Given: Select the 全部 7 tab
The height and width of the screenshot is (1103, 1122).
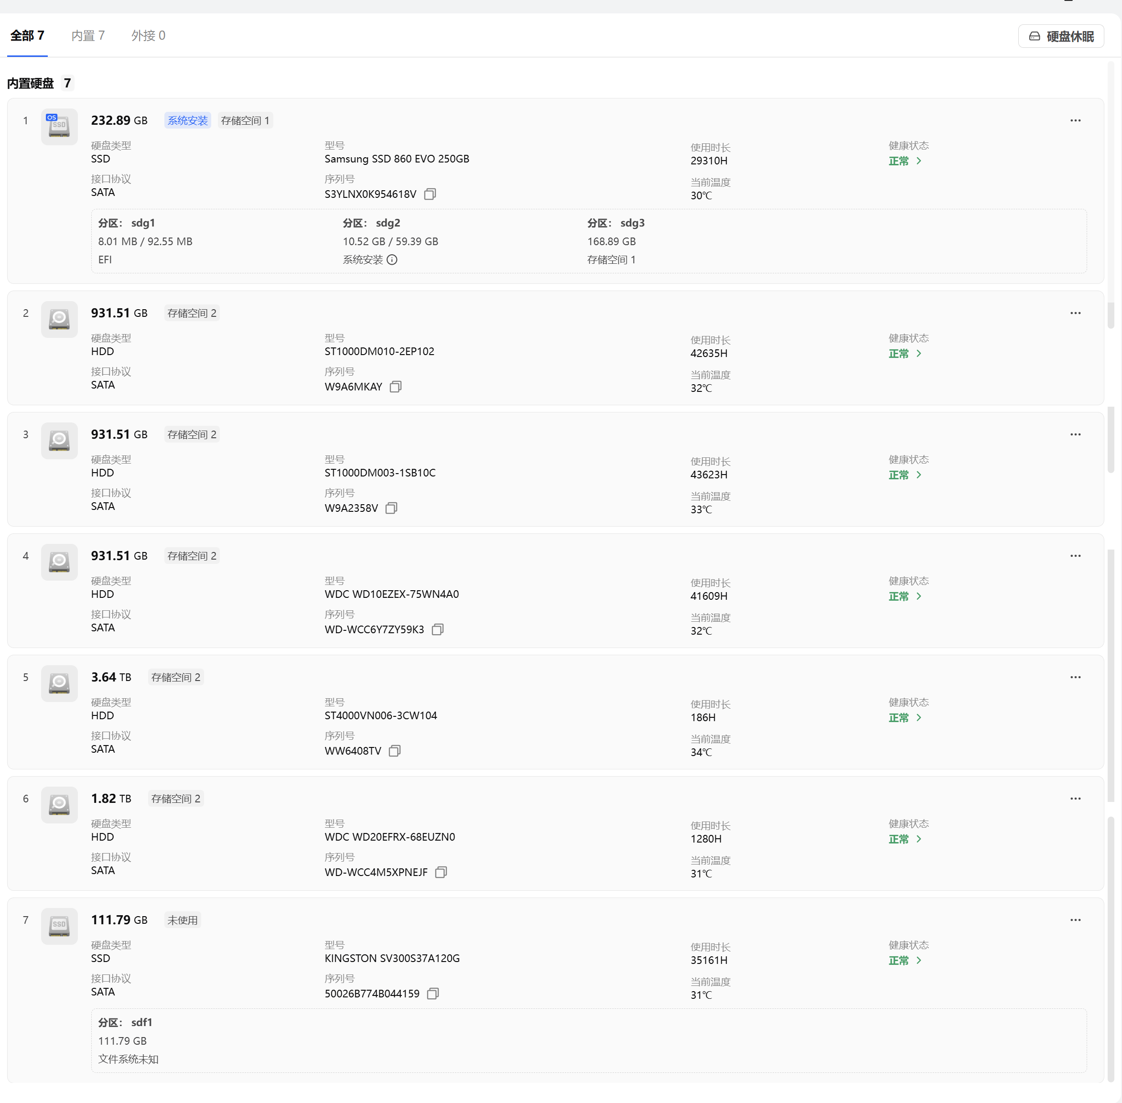Looking at the screenshot, I should tap(27, 36).
